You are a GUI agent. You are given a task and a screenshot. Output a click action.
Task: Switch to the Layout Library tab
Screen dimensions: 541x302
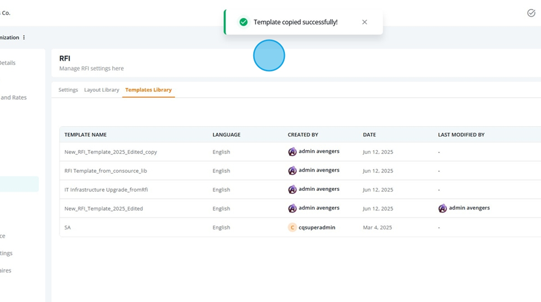(102, 89)
